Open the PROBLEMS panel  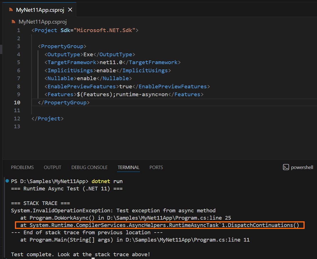pyautogui.click(x=22, y=167)
